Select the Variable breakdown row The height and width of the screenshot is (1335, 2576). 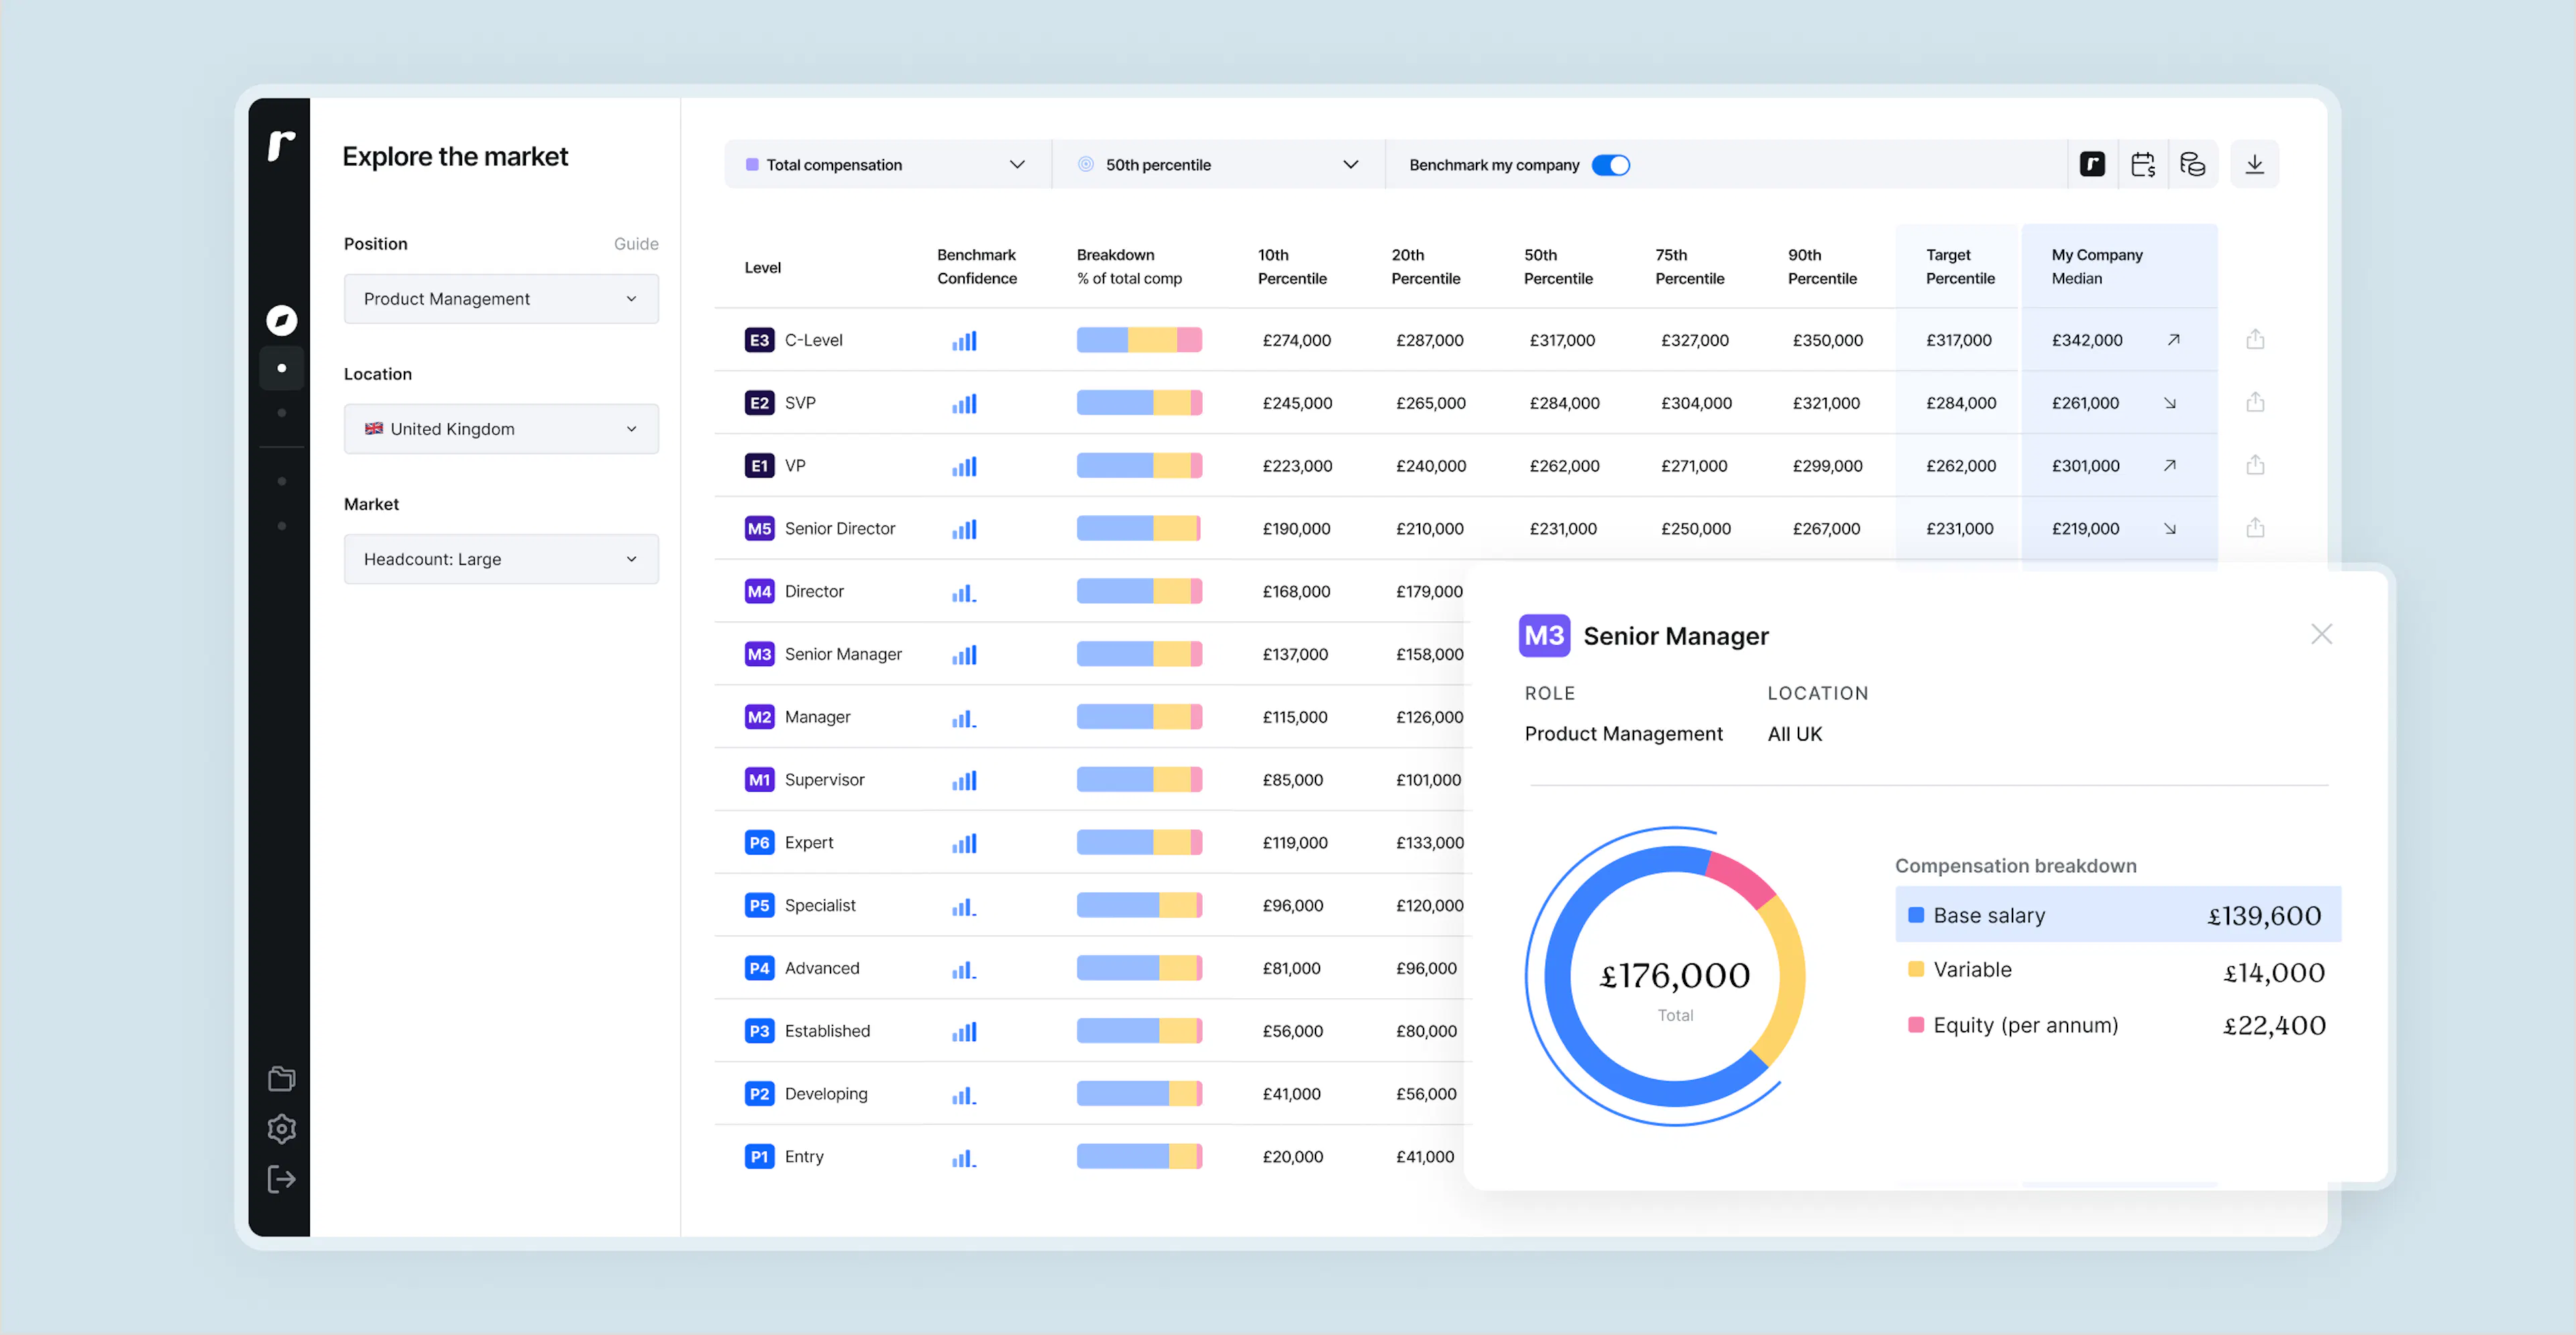point(2117,970)
